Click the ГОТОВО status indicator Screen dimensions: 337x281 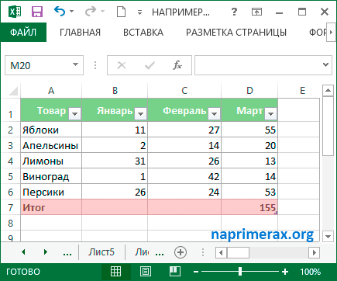(x=23, y=272)
